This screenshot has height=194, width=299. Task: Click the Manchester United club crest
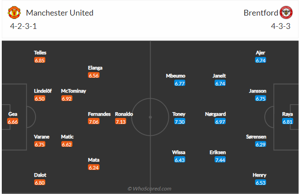pyautogui.click(x=14, y=12)
